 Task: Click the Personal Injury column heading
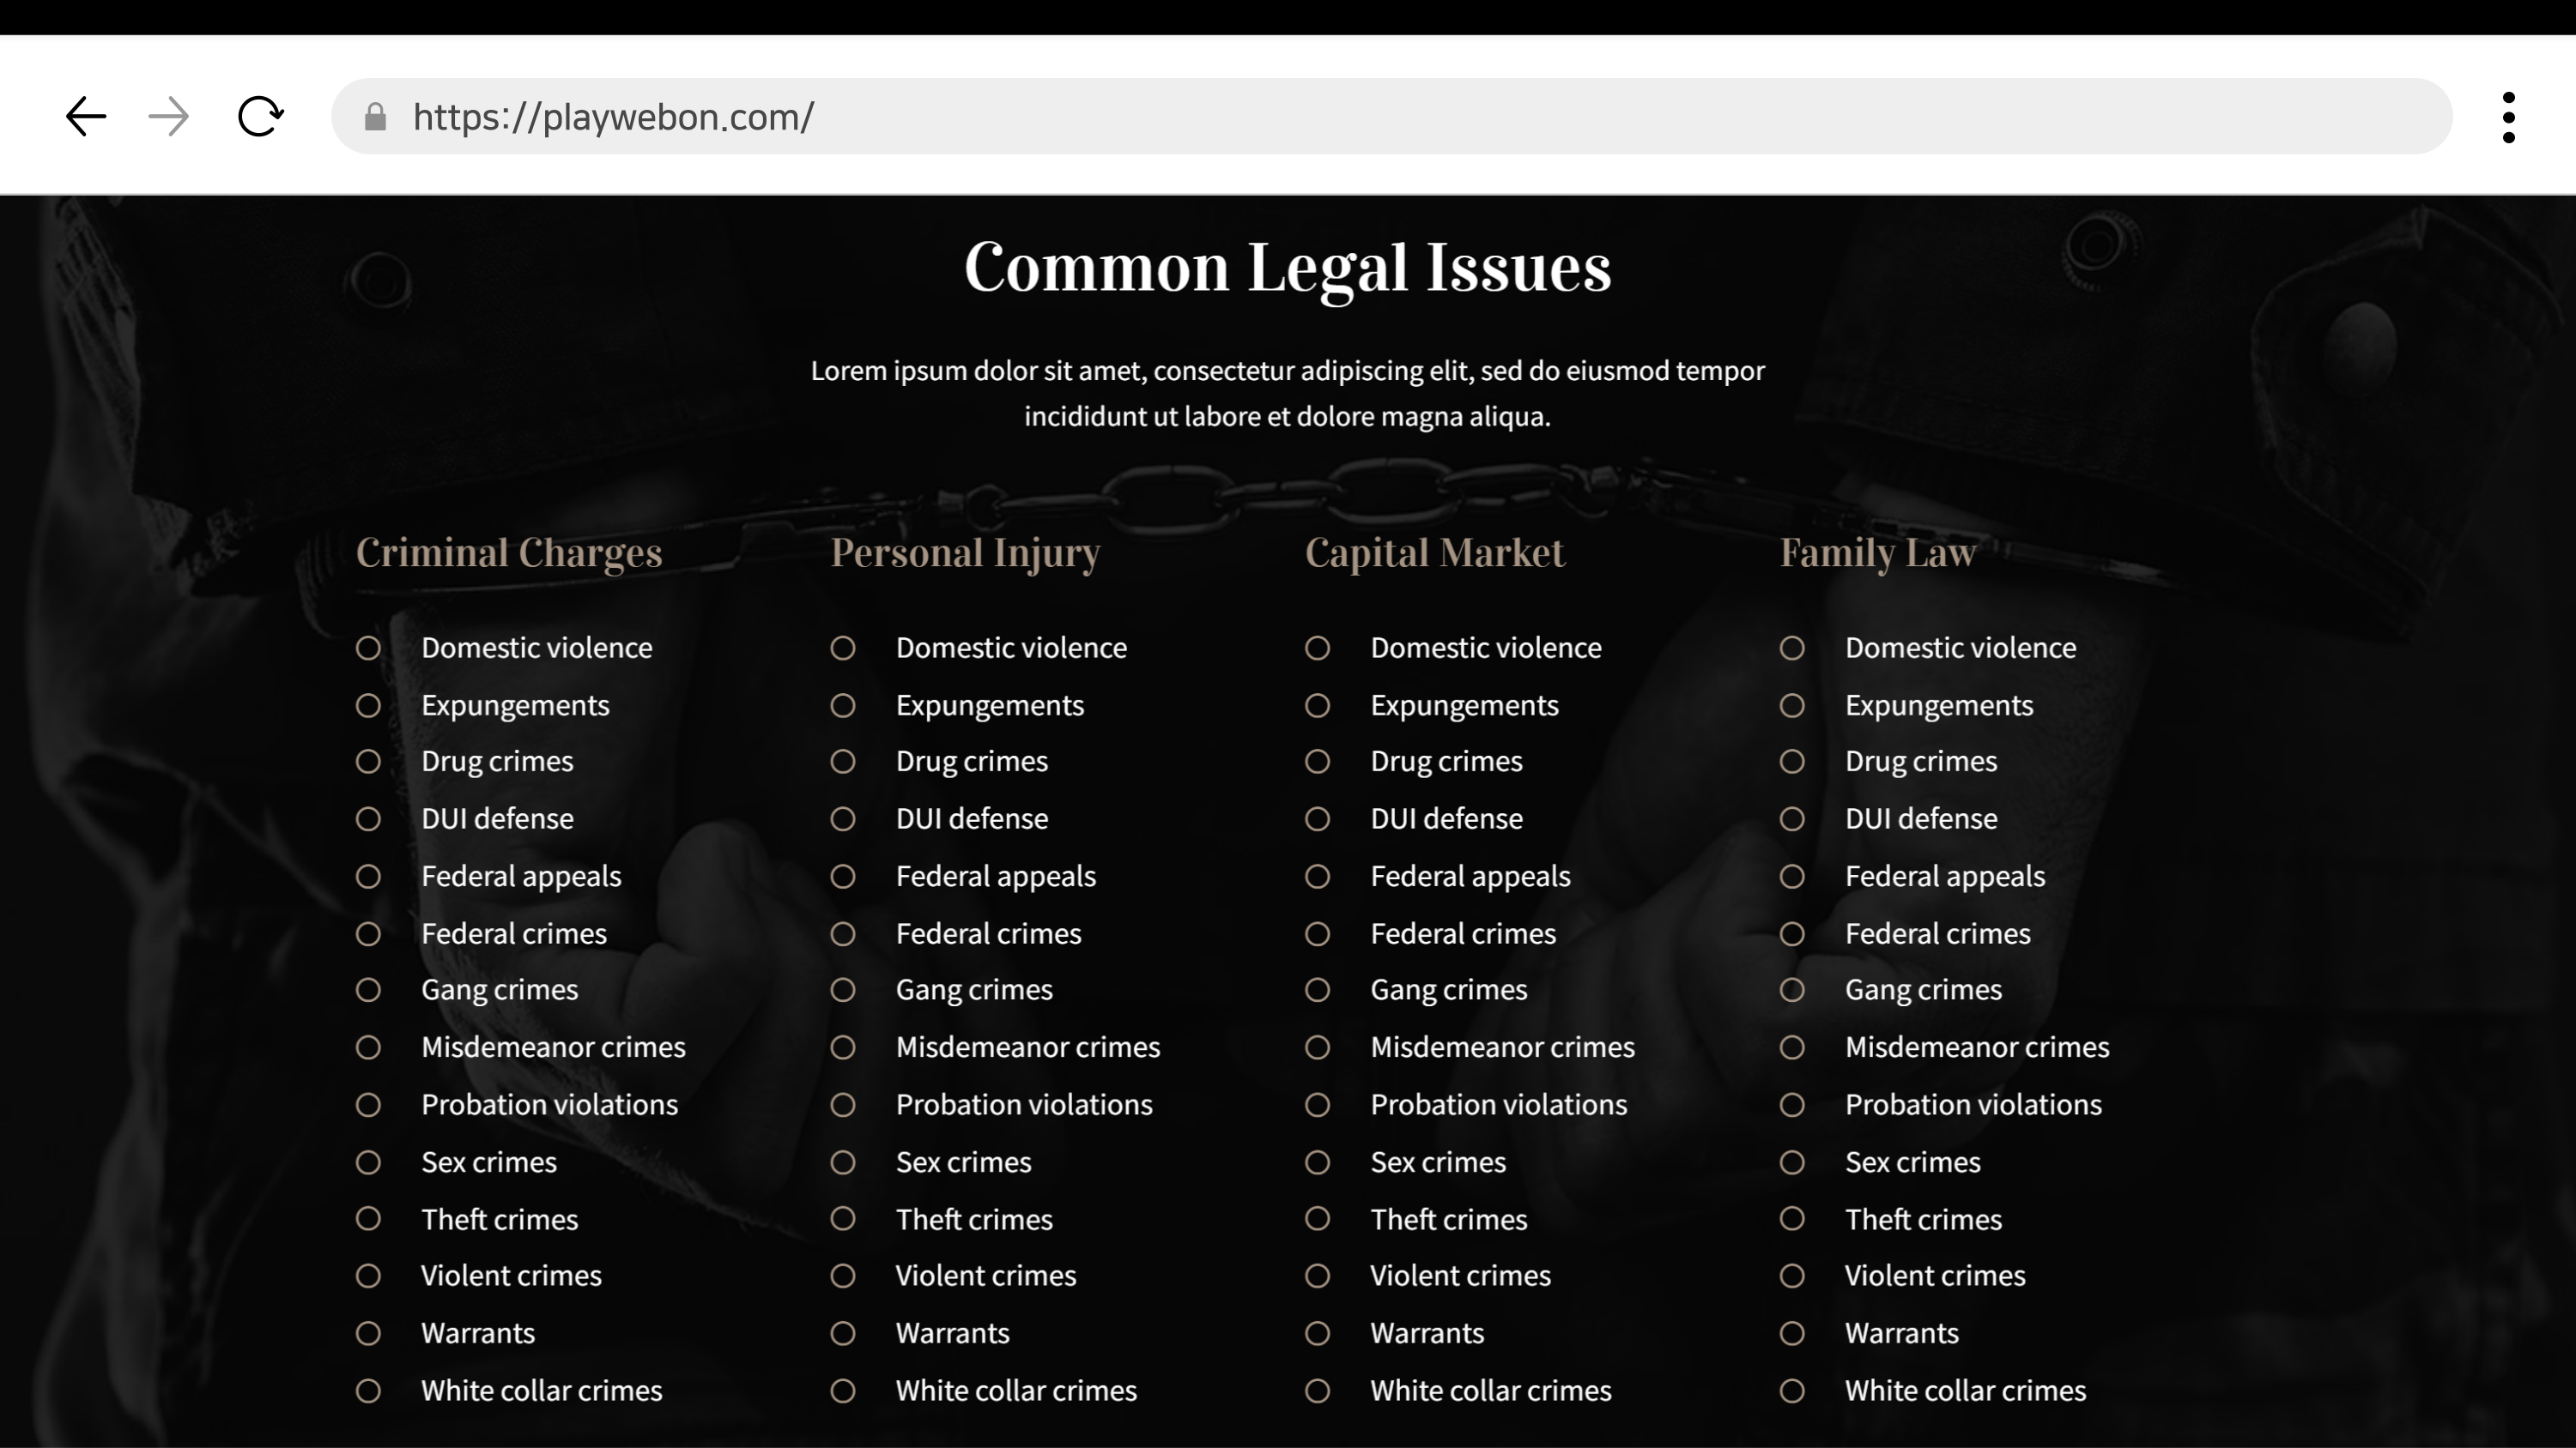click(965, 553)
